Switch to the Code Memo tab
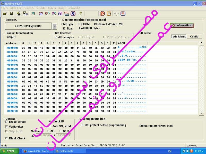206x154 pixels. 178,37
